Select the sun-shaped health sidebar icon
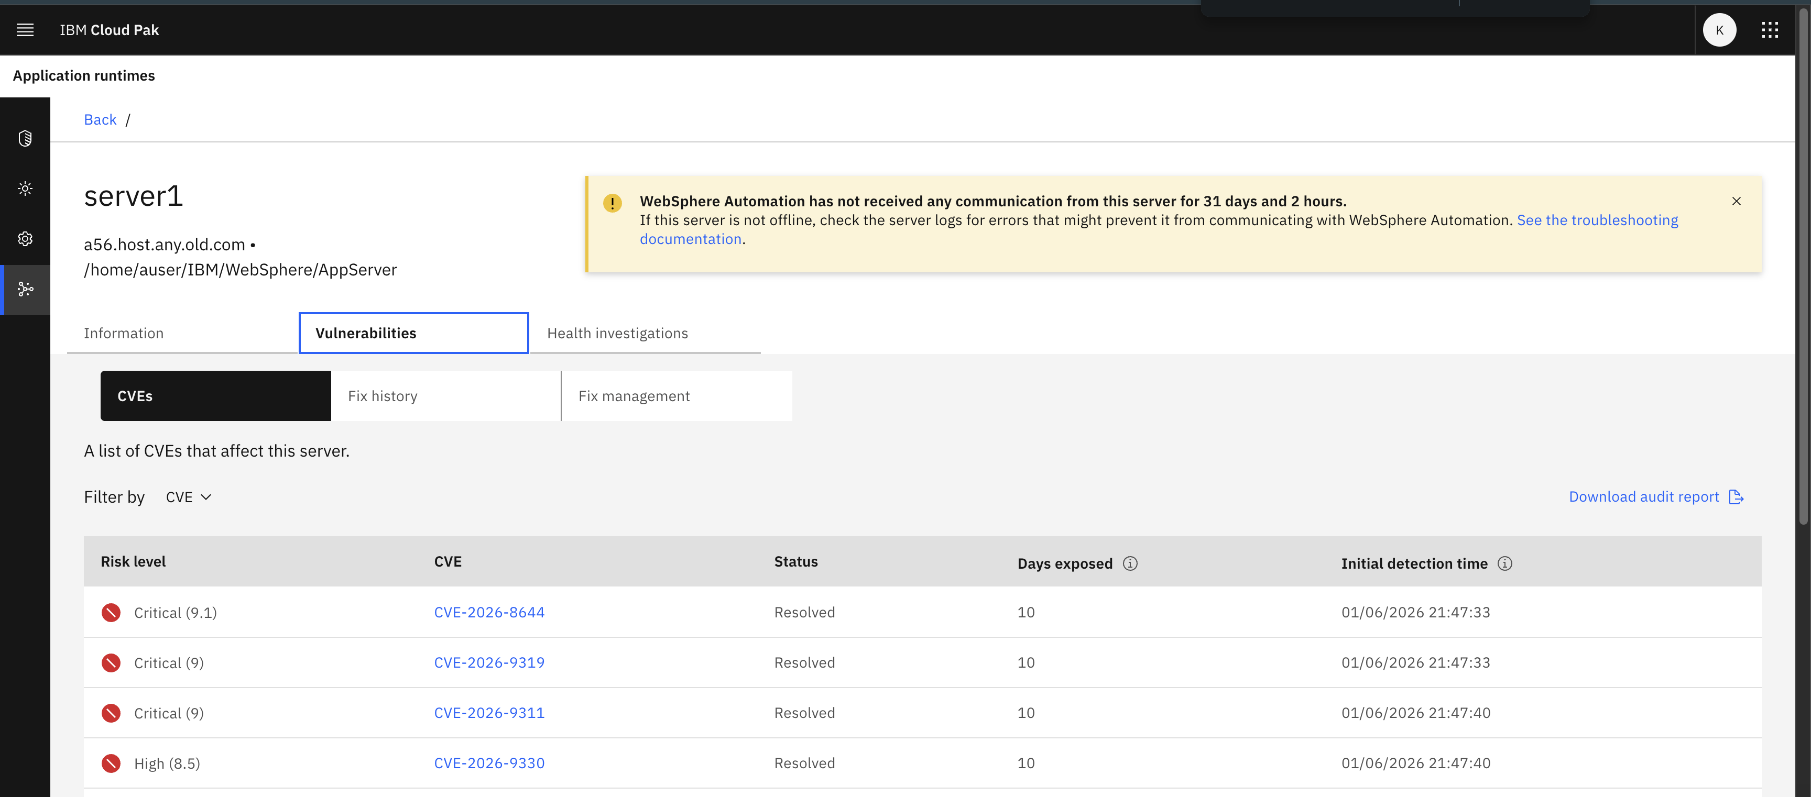This screenshot has width=1811, height=797. [25, 189]
